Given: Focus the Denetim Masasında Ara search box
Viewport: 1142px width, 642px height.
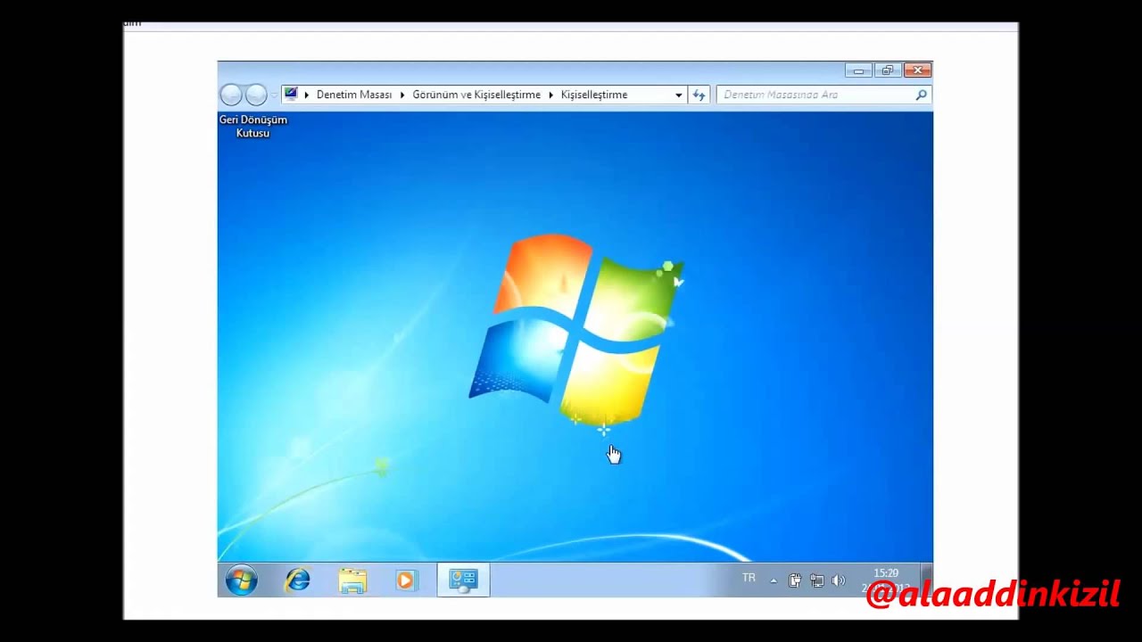Looking at the screenshot, I should pos(824,95).
